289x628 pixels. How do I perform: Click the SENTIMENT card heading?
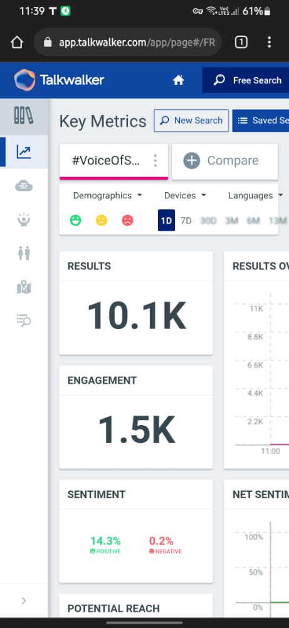point(97,495)
